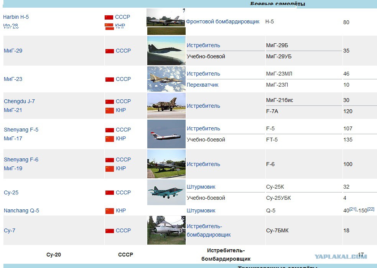This screenshot has height=268, width=377.
Task: Click the China flag in Nanchang Q-5 row
Action: tap(110, 211)
